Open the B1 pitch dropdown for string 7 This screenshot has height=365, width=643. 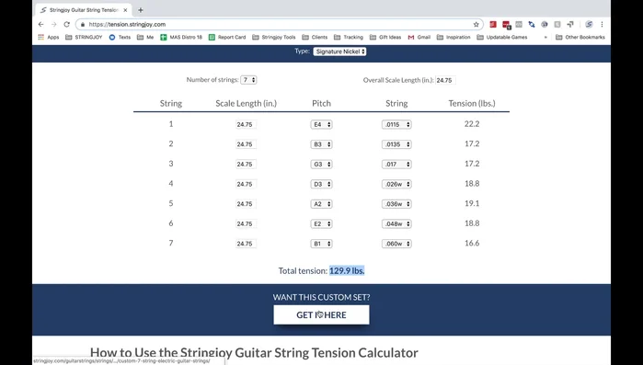321,244
